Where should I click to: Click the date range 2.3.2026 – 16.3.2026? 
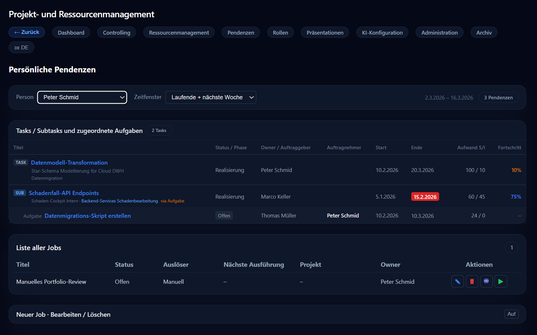coord(449,98)
